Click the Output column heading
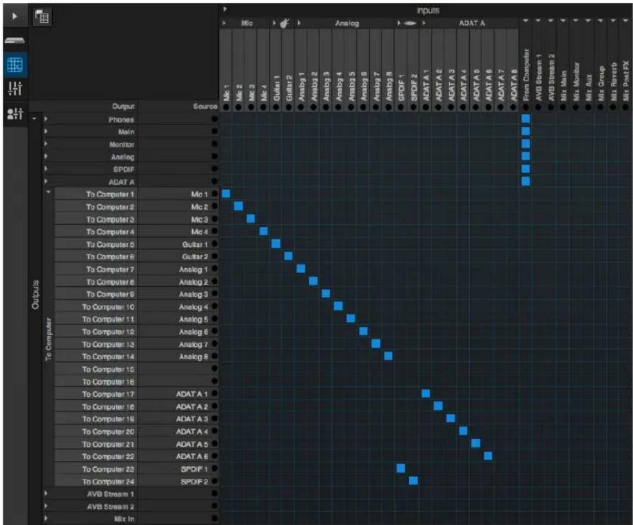This screenshot has height=525, width=633. tap(123, 107)
